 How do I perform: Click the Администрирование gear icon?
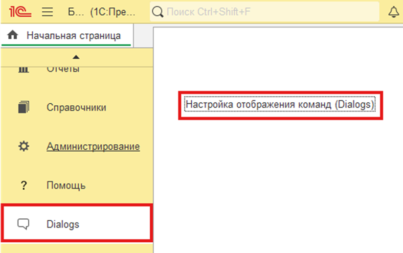pyautogui.click(x=23, y=146)
